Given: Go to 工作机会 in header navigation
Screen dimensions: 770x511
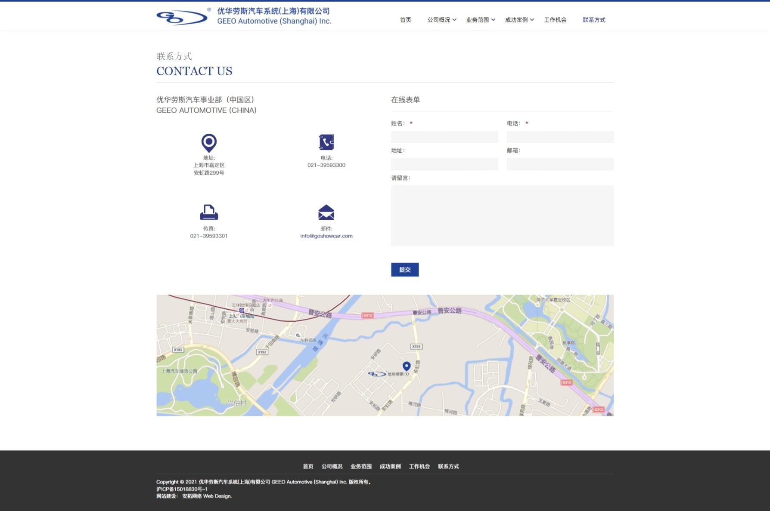Looking at the screenshot, I should (555, 20).
